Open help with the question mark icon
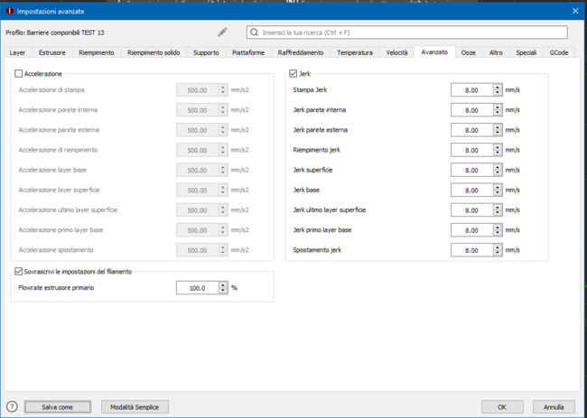Image resolution: width=587 pixels, height=418 pixels. pos(12,406)
